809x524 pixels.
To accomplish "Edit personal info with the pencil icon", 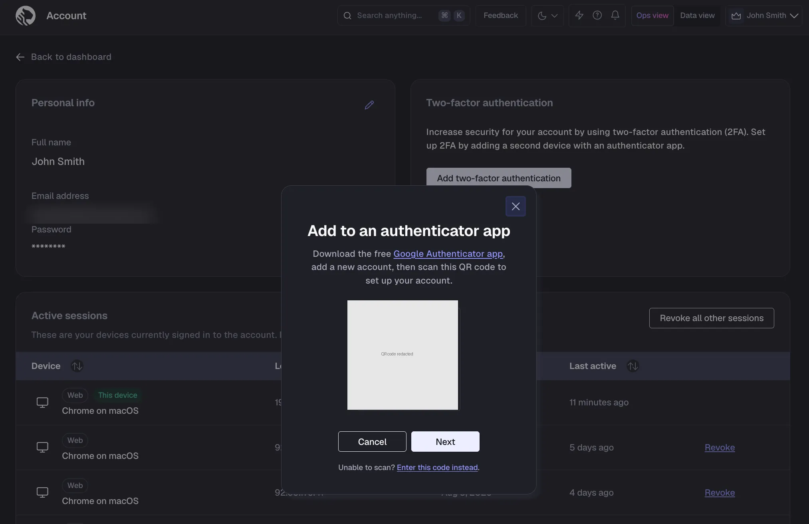I will [x=369, y=105].
